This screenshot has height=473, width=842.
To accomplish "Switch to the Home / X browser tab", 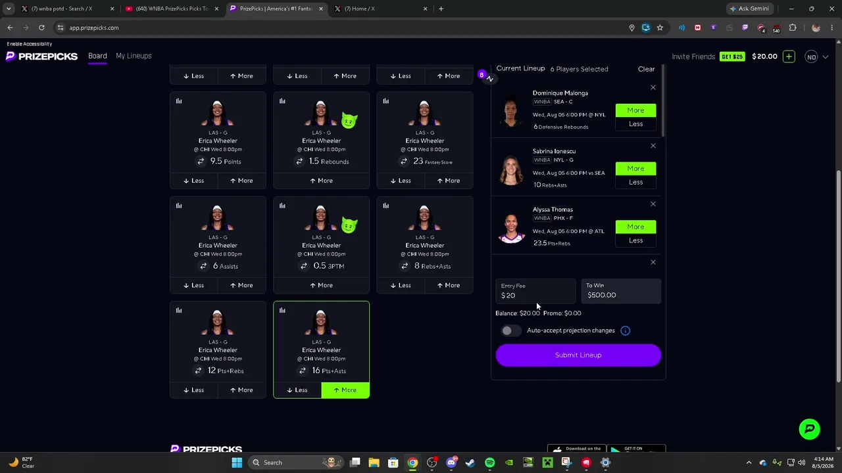I will pyautogui.click(x=380, y=9).
